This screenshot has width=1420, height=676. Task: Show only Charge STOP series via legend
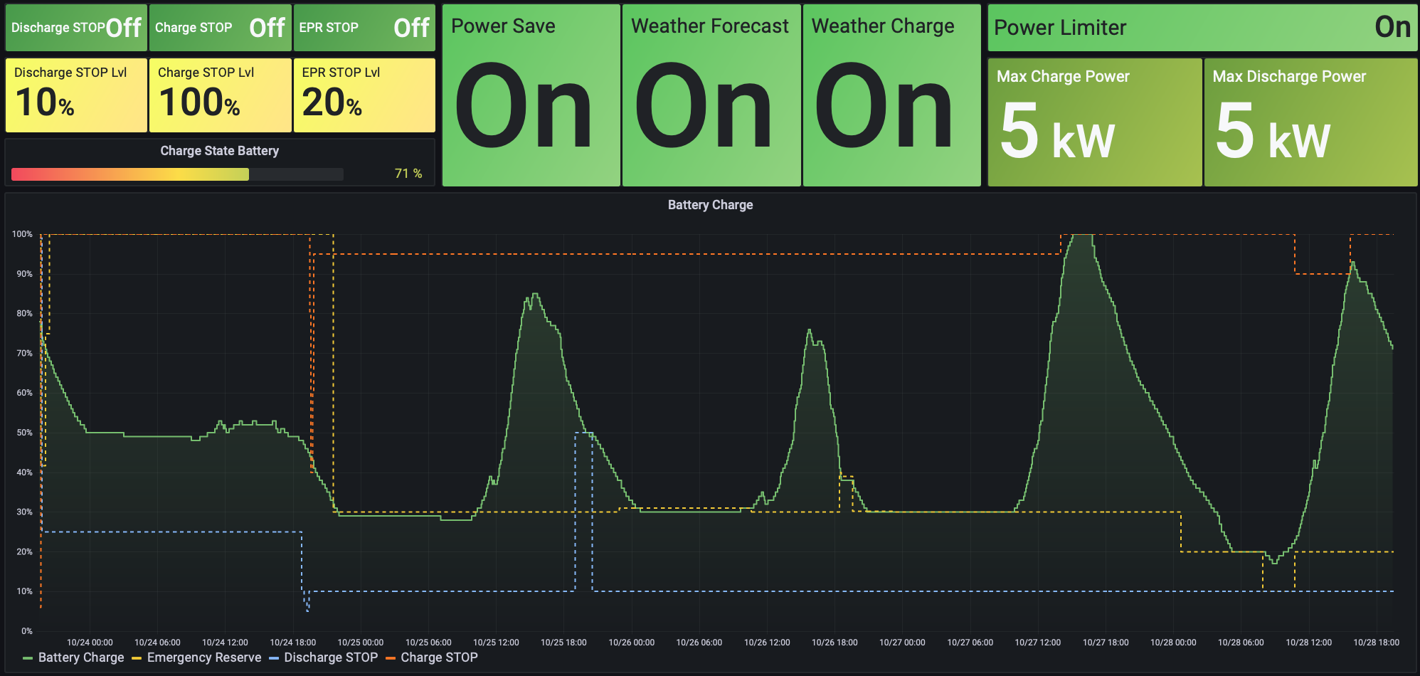tap(439, 657)
